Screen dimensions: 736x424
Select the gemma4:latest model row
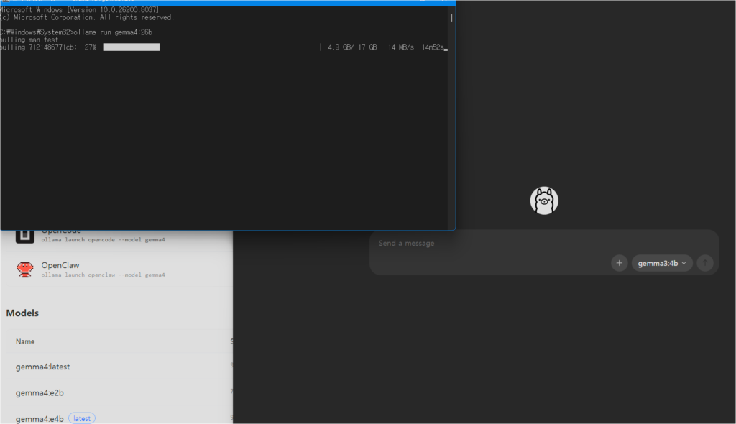(x=43, y=367)
